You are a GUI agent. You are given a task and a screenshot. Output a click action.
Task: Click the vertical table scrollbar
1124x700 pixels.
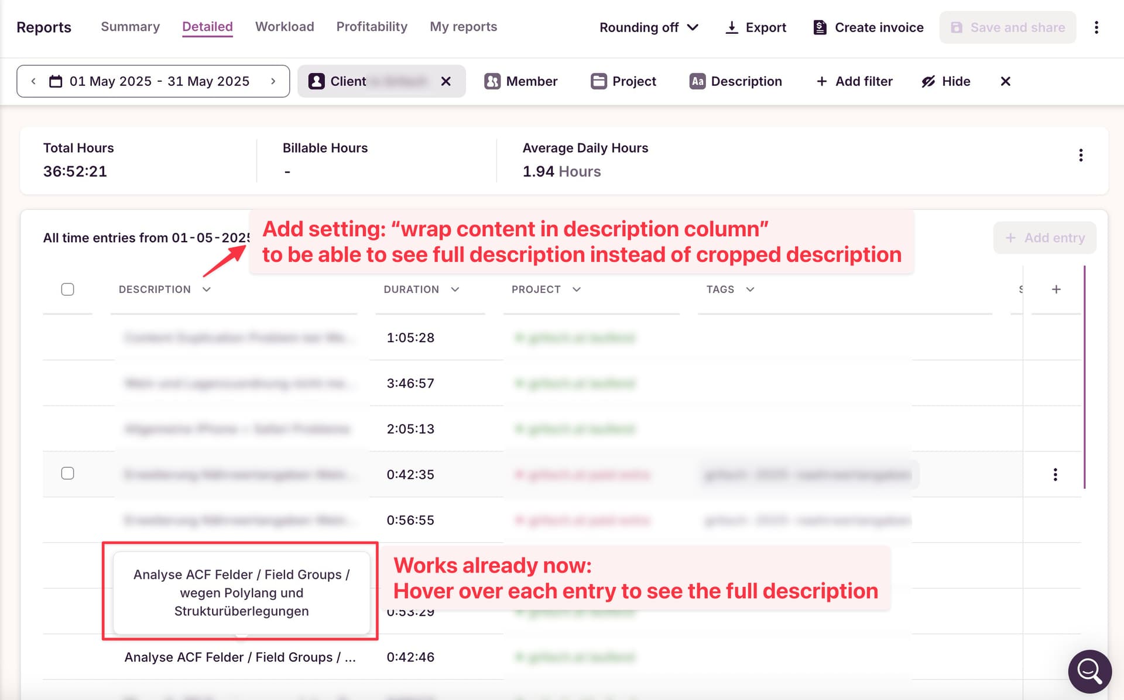pyautogui.click(x=1084, y=377)
